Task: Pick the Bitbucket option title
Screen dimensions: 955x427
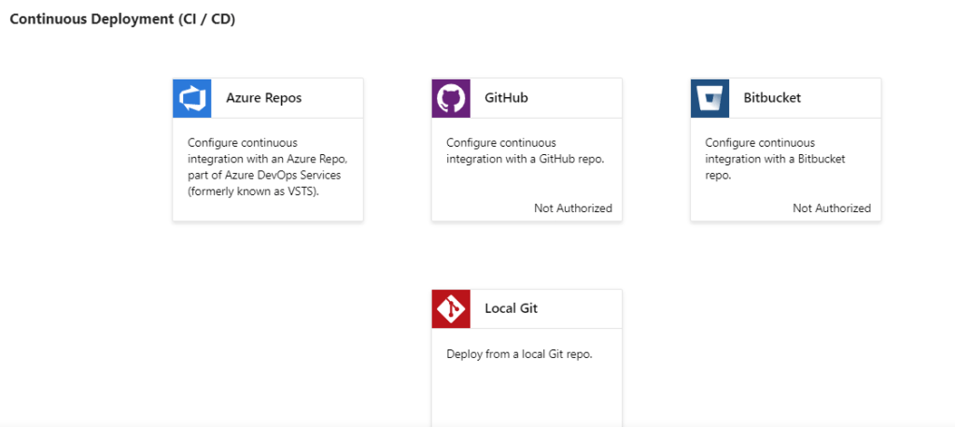Action: [x=771, y=98]
